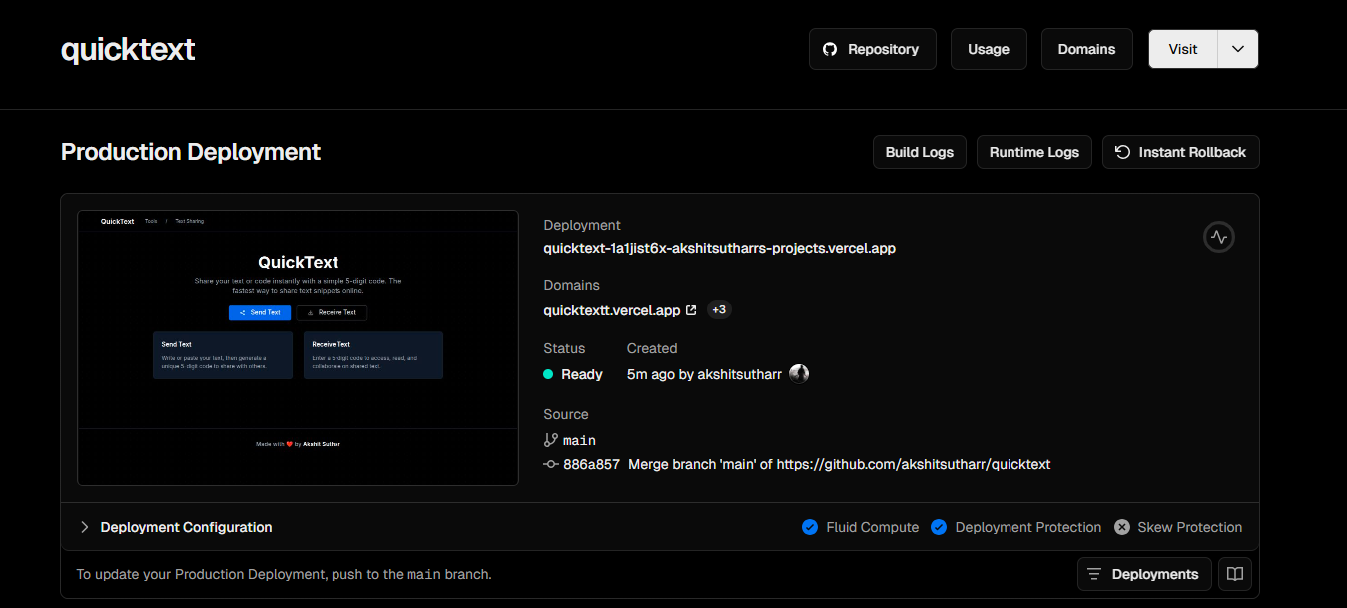The width and height of the screenshot is (1347, 608).
Task: Click the activity pulse icon in deployment card
Action: click(1219, 237)
